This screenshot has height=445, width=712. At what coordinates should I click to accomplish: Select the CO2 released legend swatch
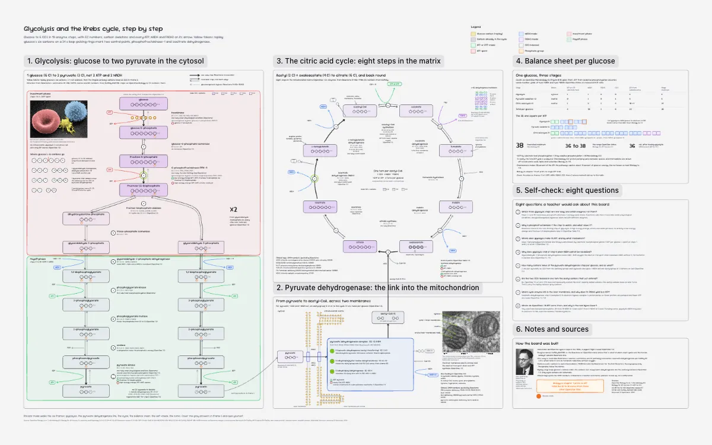tap(520, 44)
